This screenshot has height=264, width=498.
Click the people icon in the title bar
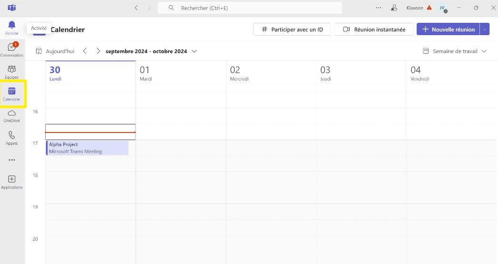point(394,8)
